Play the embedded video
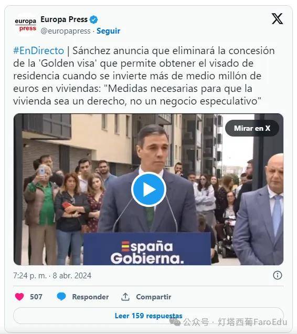 (148, 190)
